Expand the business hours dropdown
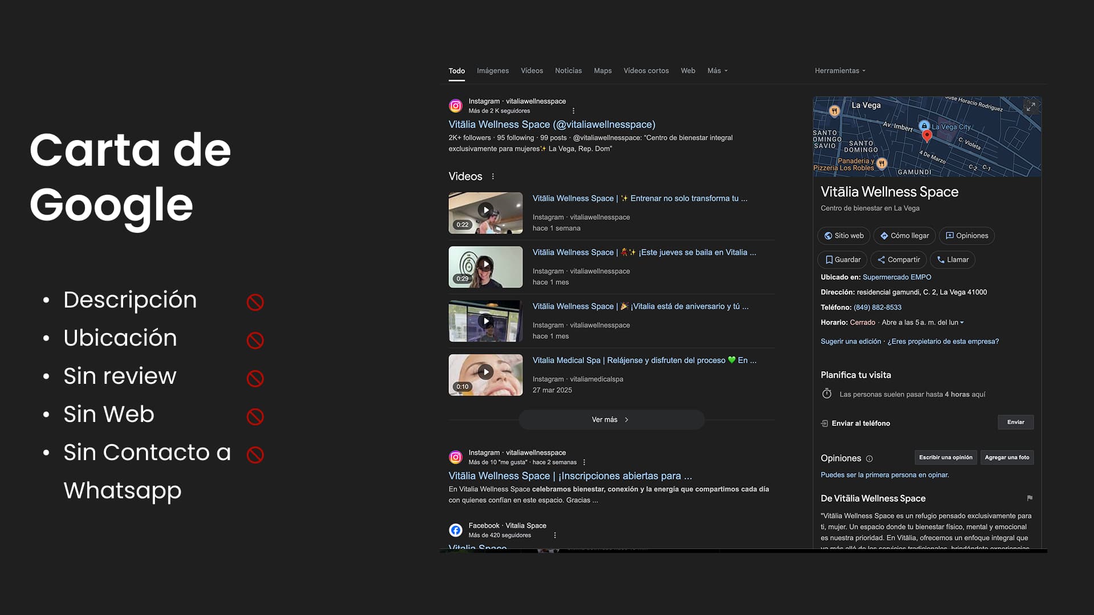Image resolution: width=1094 pixels, height=615 pixels. [962, 323]
